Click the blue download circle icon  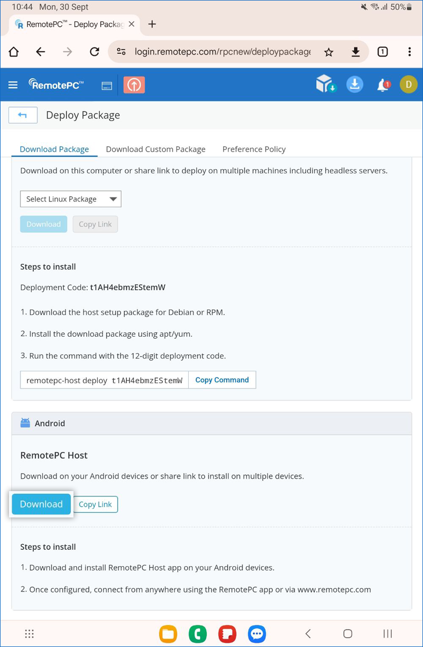354,85
